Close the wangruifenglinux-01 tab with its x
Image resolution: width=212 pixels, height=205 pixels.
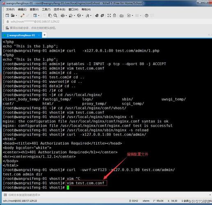coord(39,35)
